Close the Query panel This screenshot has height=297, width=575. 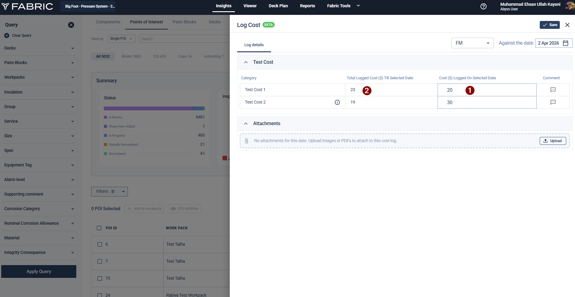coord(71,25)
